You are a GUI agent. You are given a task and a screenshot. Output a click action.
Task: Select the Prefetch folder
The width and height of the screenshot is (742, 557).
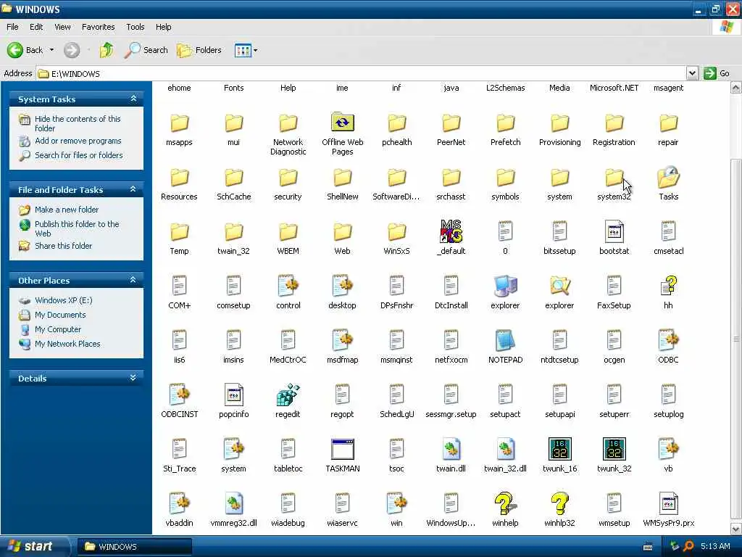(x=505, y=123)
